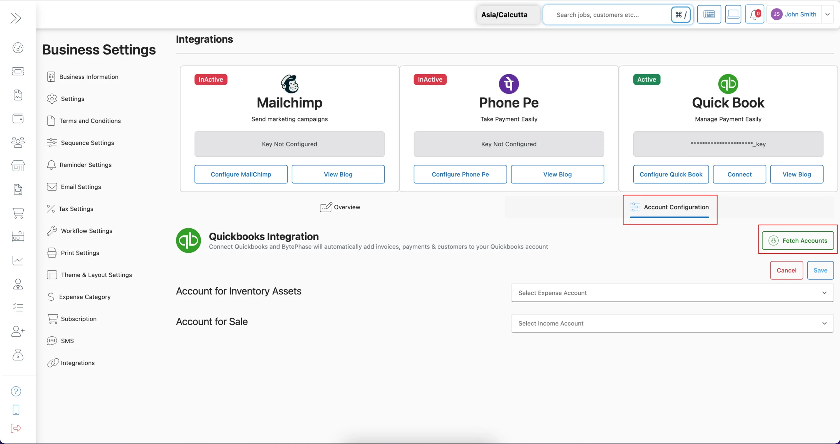This screenshot has width=840, height=444.
Task: Open the dashboard gauge icon in sidebar
Action: (18, 48)
